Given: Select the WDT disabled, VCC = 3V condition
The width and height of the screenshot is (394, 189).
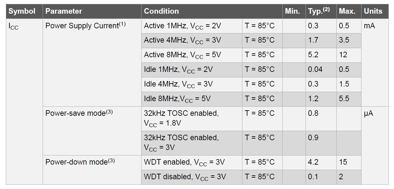Looking at the screenshot, I should pos(185,177).
